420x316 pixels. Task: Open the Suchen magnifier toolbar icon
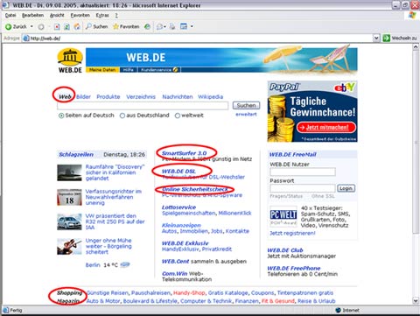pyautogui.click(x=88, y=26)
